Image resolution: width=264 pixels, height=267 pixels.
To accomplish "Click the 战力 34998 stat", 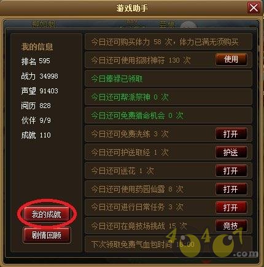I will tap(39, 76).
